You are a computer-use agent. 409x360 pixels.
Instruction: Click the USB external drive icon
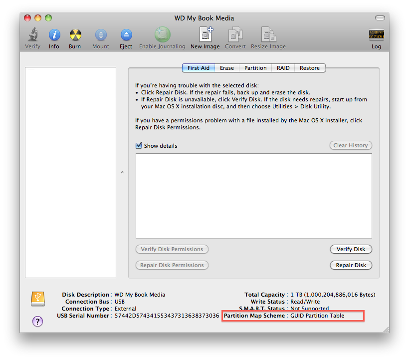click(38, 299)
